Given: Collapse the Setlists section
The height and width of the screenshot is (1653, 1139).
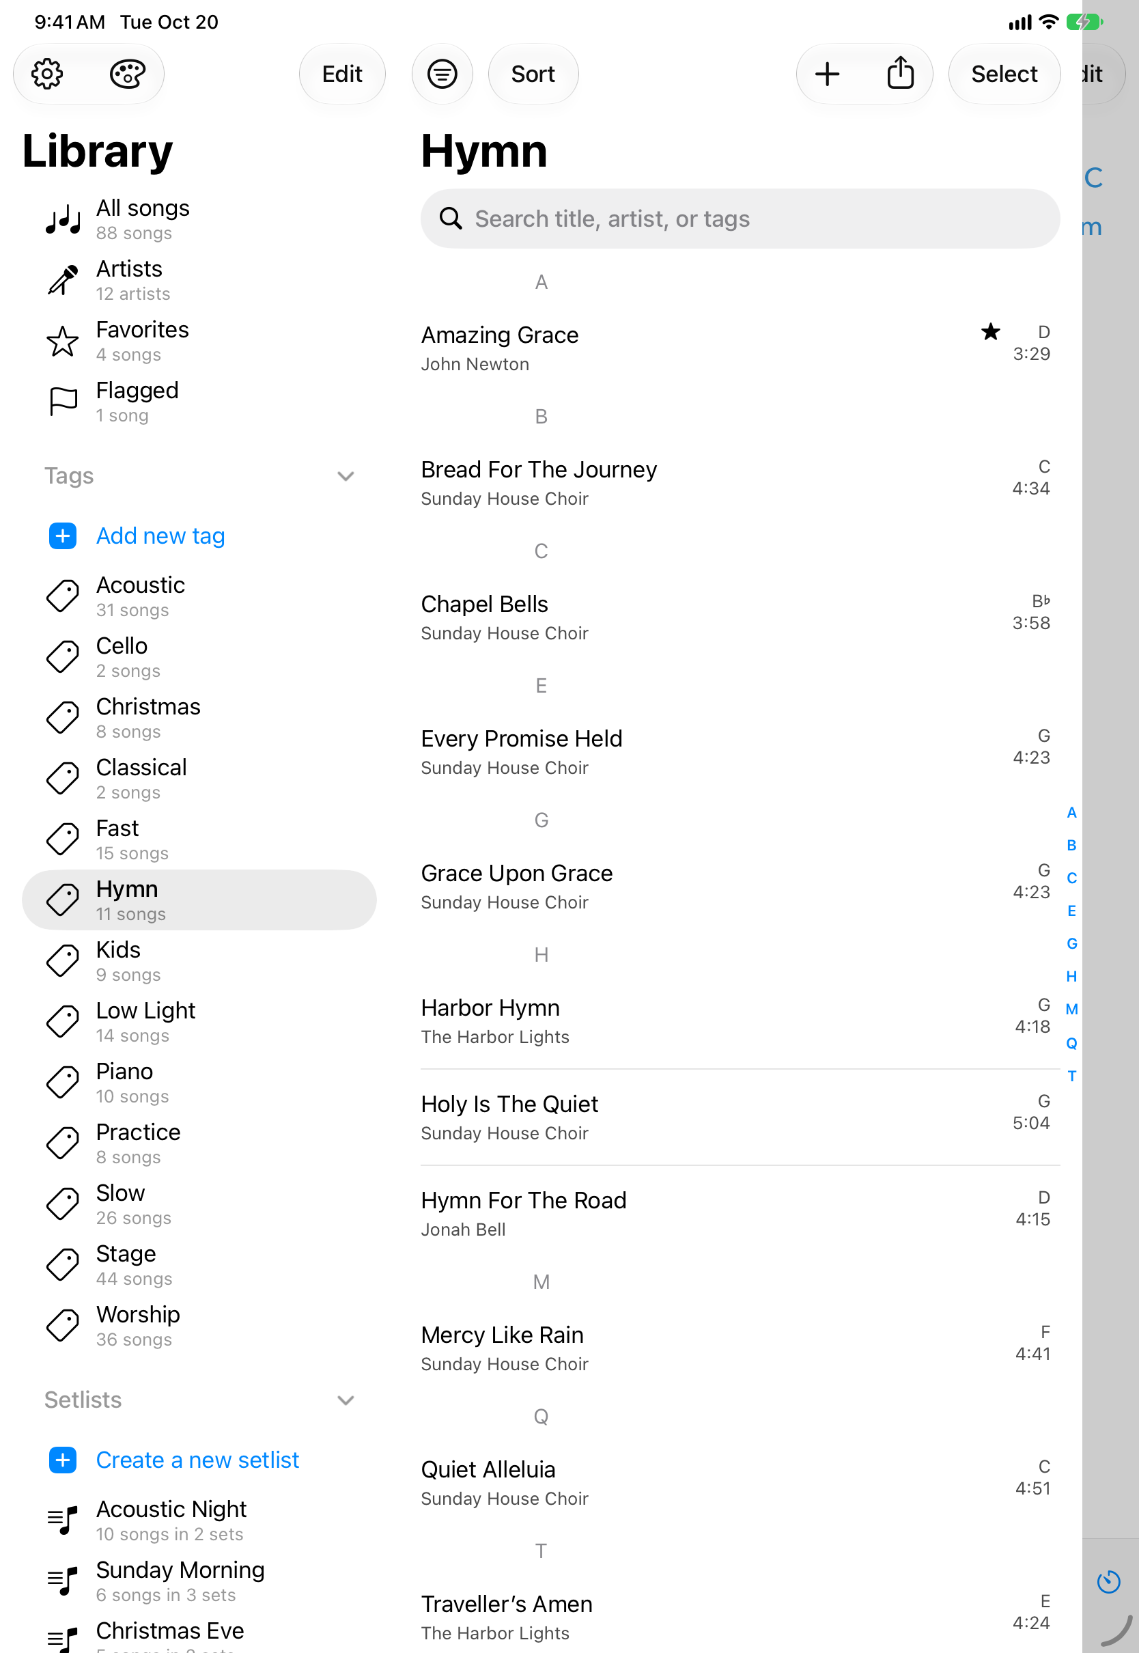Looking at the screenshot, I should coord(346,1400).
